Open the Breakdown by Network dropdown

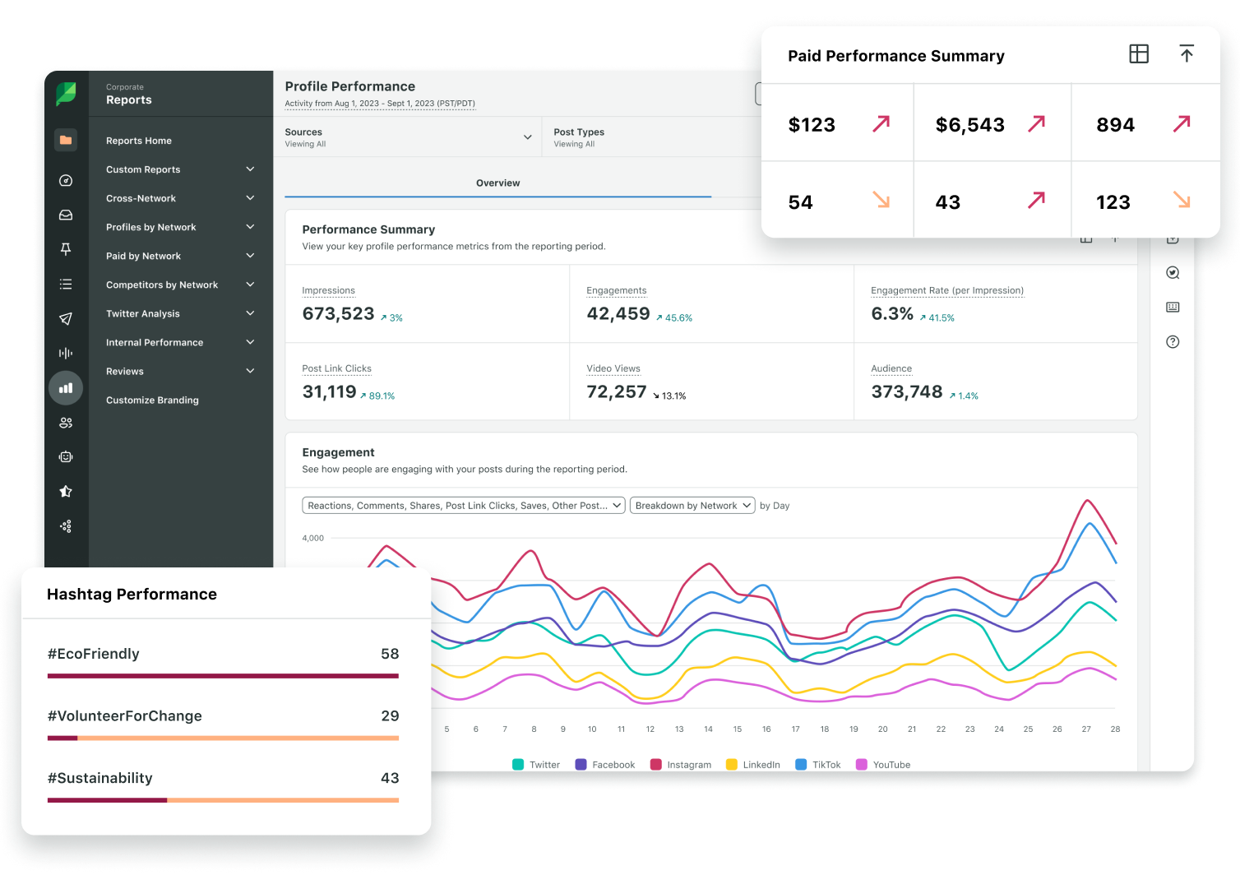(x=692, y=505)
